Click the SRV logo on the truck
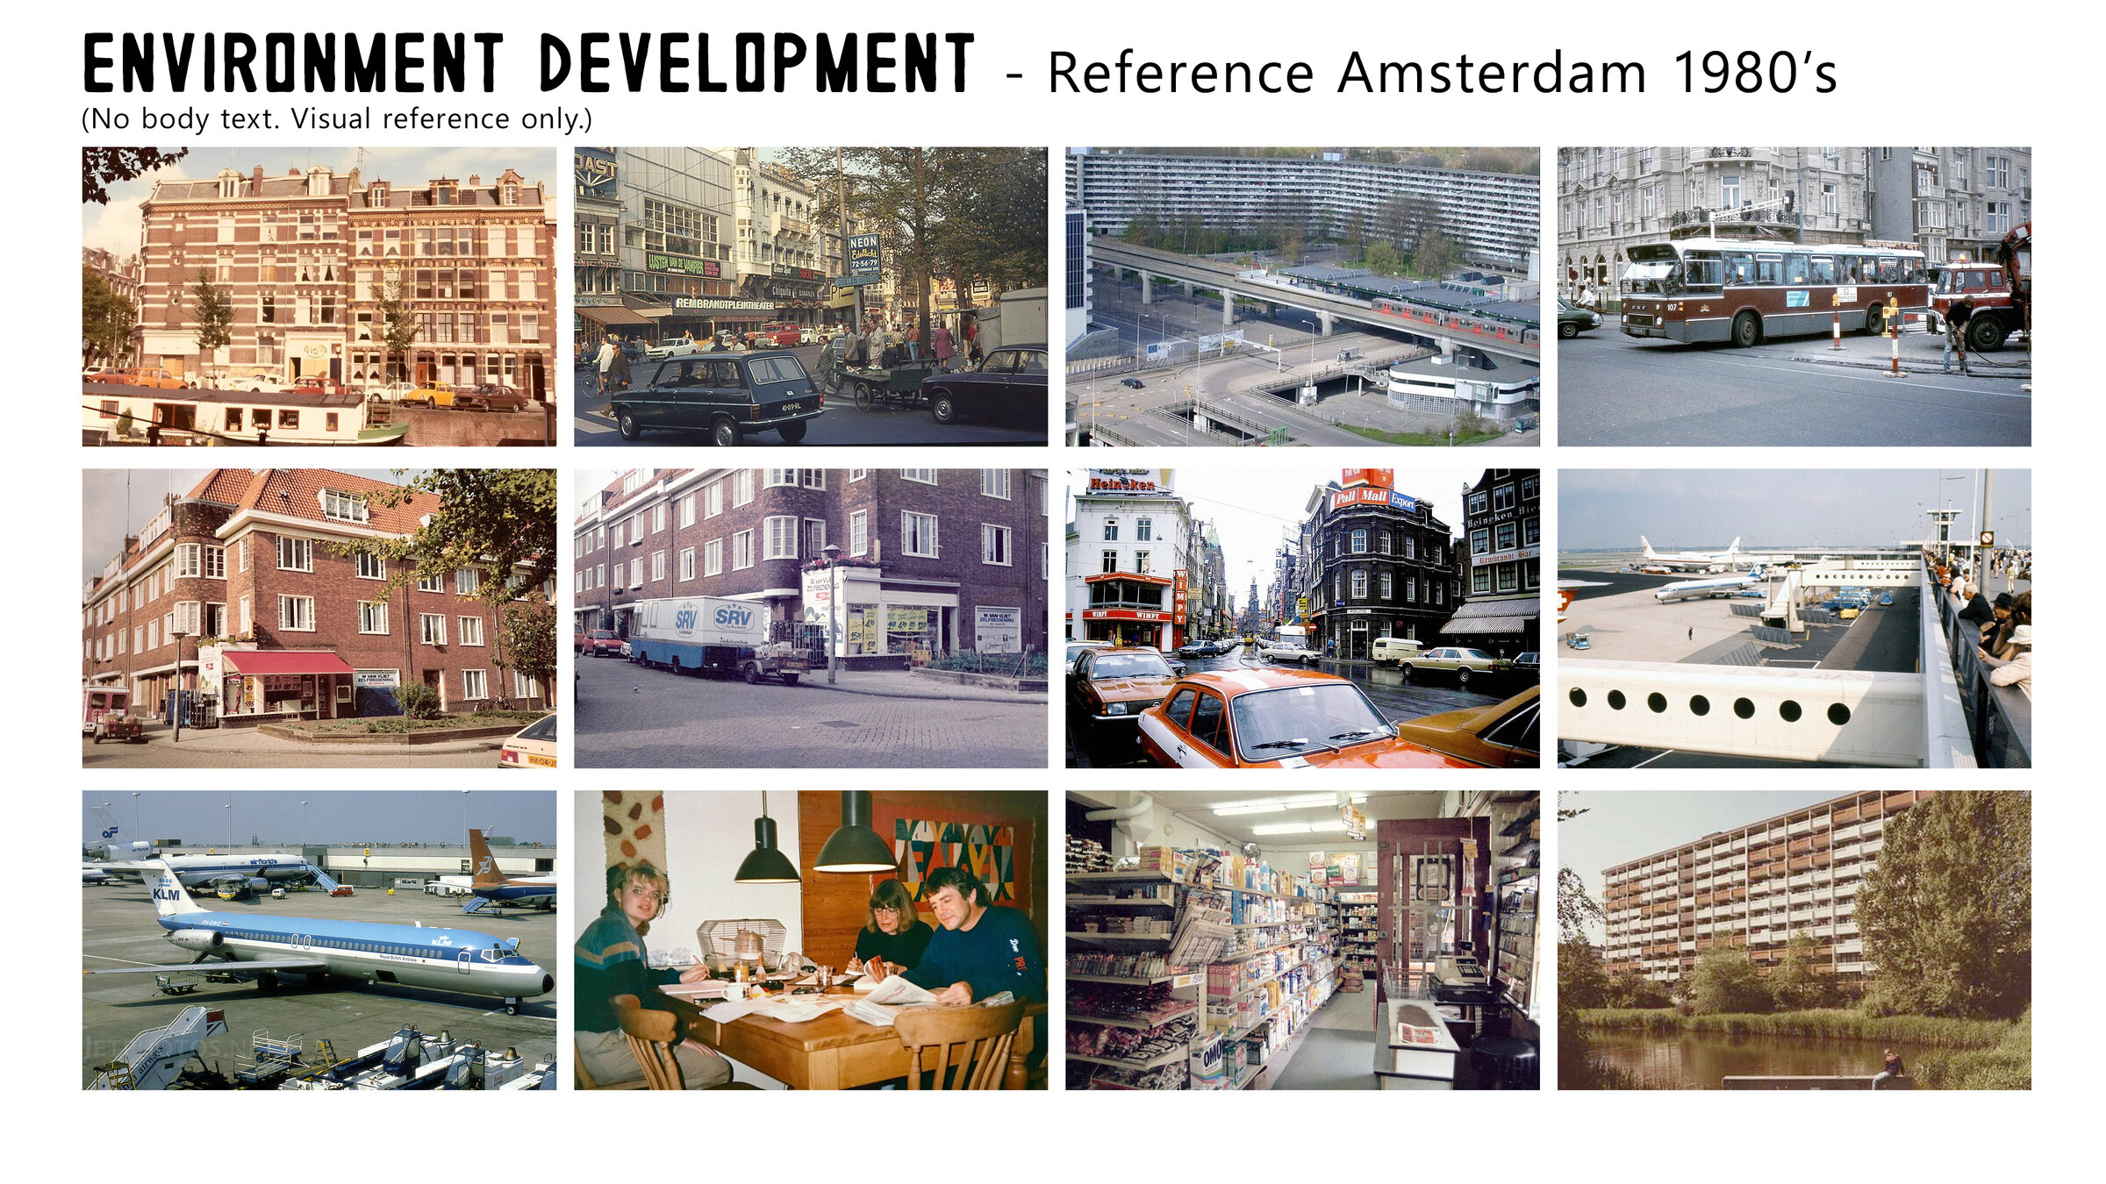Screen dimensions: 2106x1184 coord(734,617)
